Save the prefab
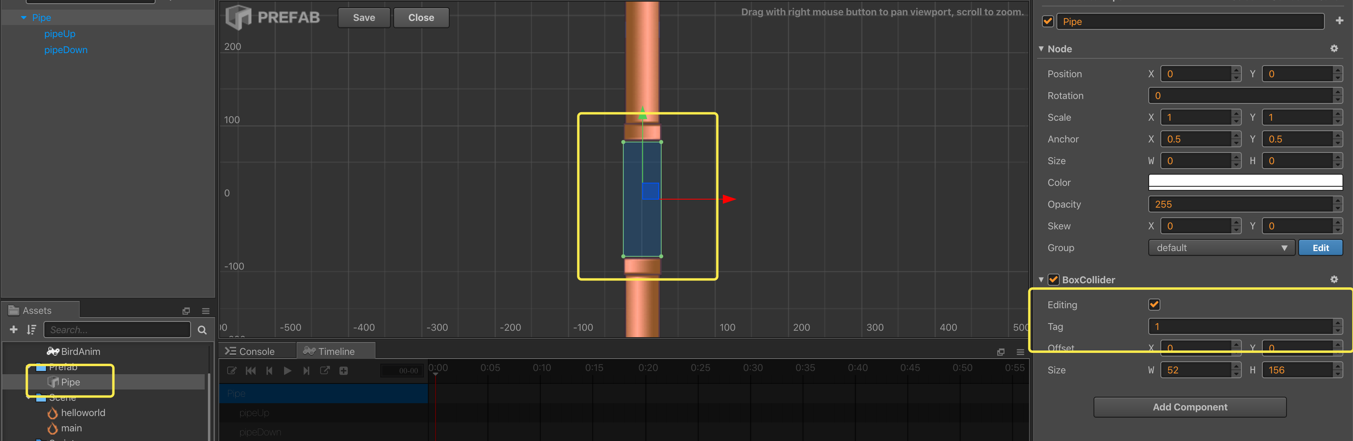 click(x=363, y=17)
